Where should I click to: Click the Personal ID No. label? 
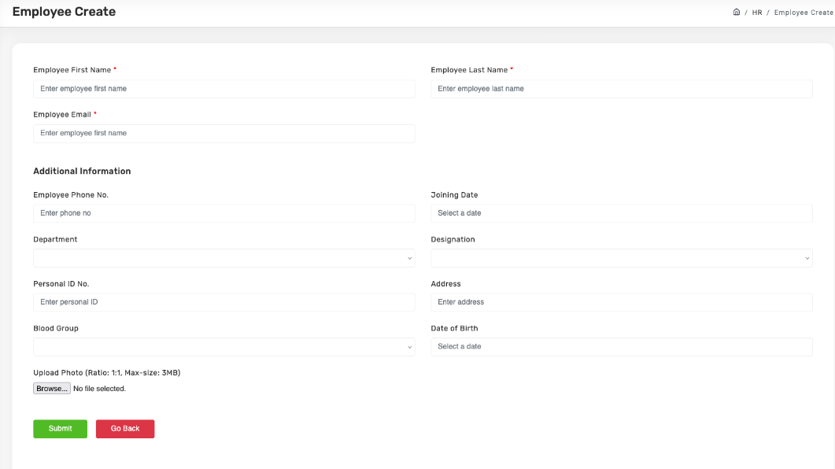pyautogui.click(x=61, y=284)
